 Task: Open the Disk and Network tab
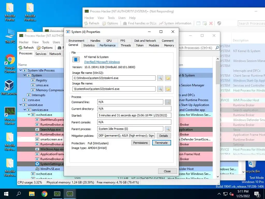pyautogui.click(x=145, y=41)
